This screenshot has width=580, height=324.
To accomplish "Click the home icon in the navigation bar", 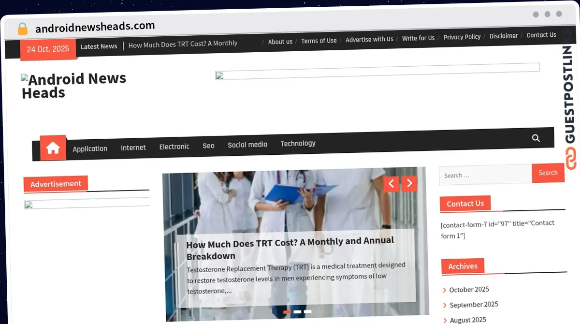I will tap(53, 147).
